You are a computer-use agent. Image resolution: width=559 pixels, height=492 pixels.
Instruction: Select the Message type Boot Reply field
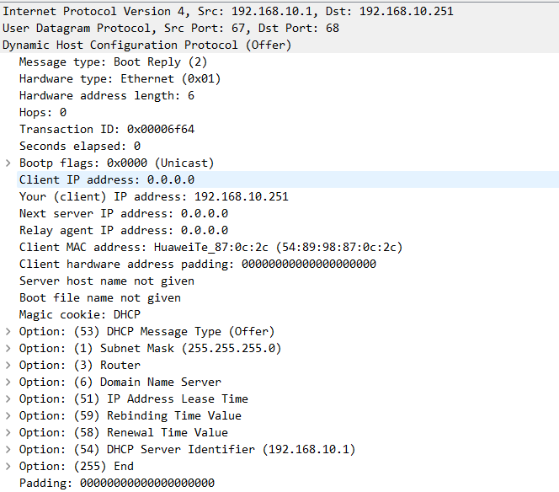pyautogui.click(x=113, y=61)
